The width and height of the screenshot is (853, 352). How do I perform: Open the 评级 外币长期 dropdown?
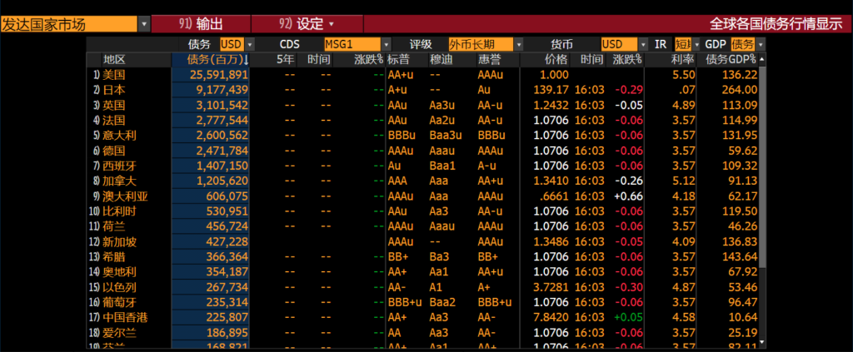click(x=519, y=45)
